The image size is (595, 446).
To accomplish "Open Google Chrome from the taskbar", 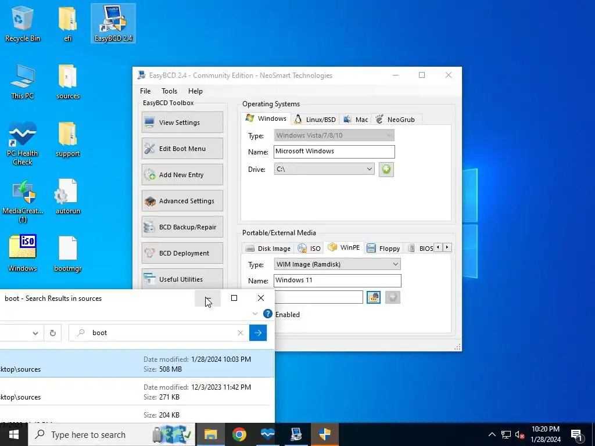I will [x=239, y=434].
